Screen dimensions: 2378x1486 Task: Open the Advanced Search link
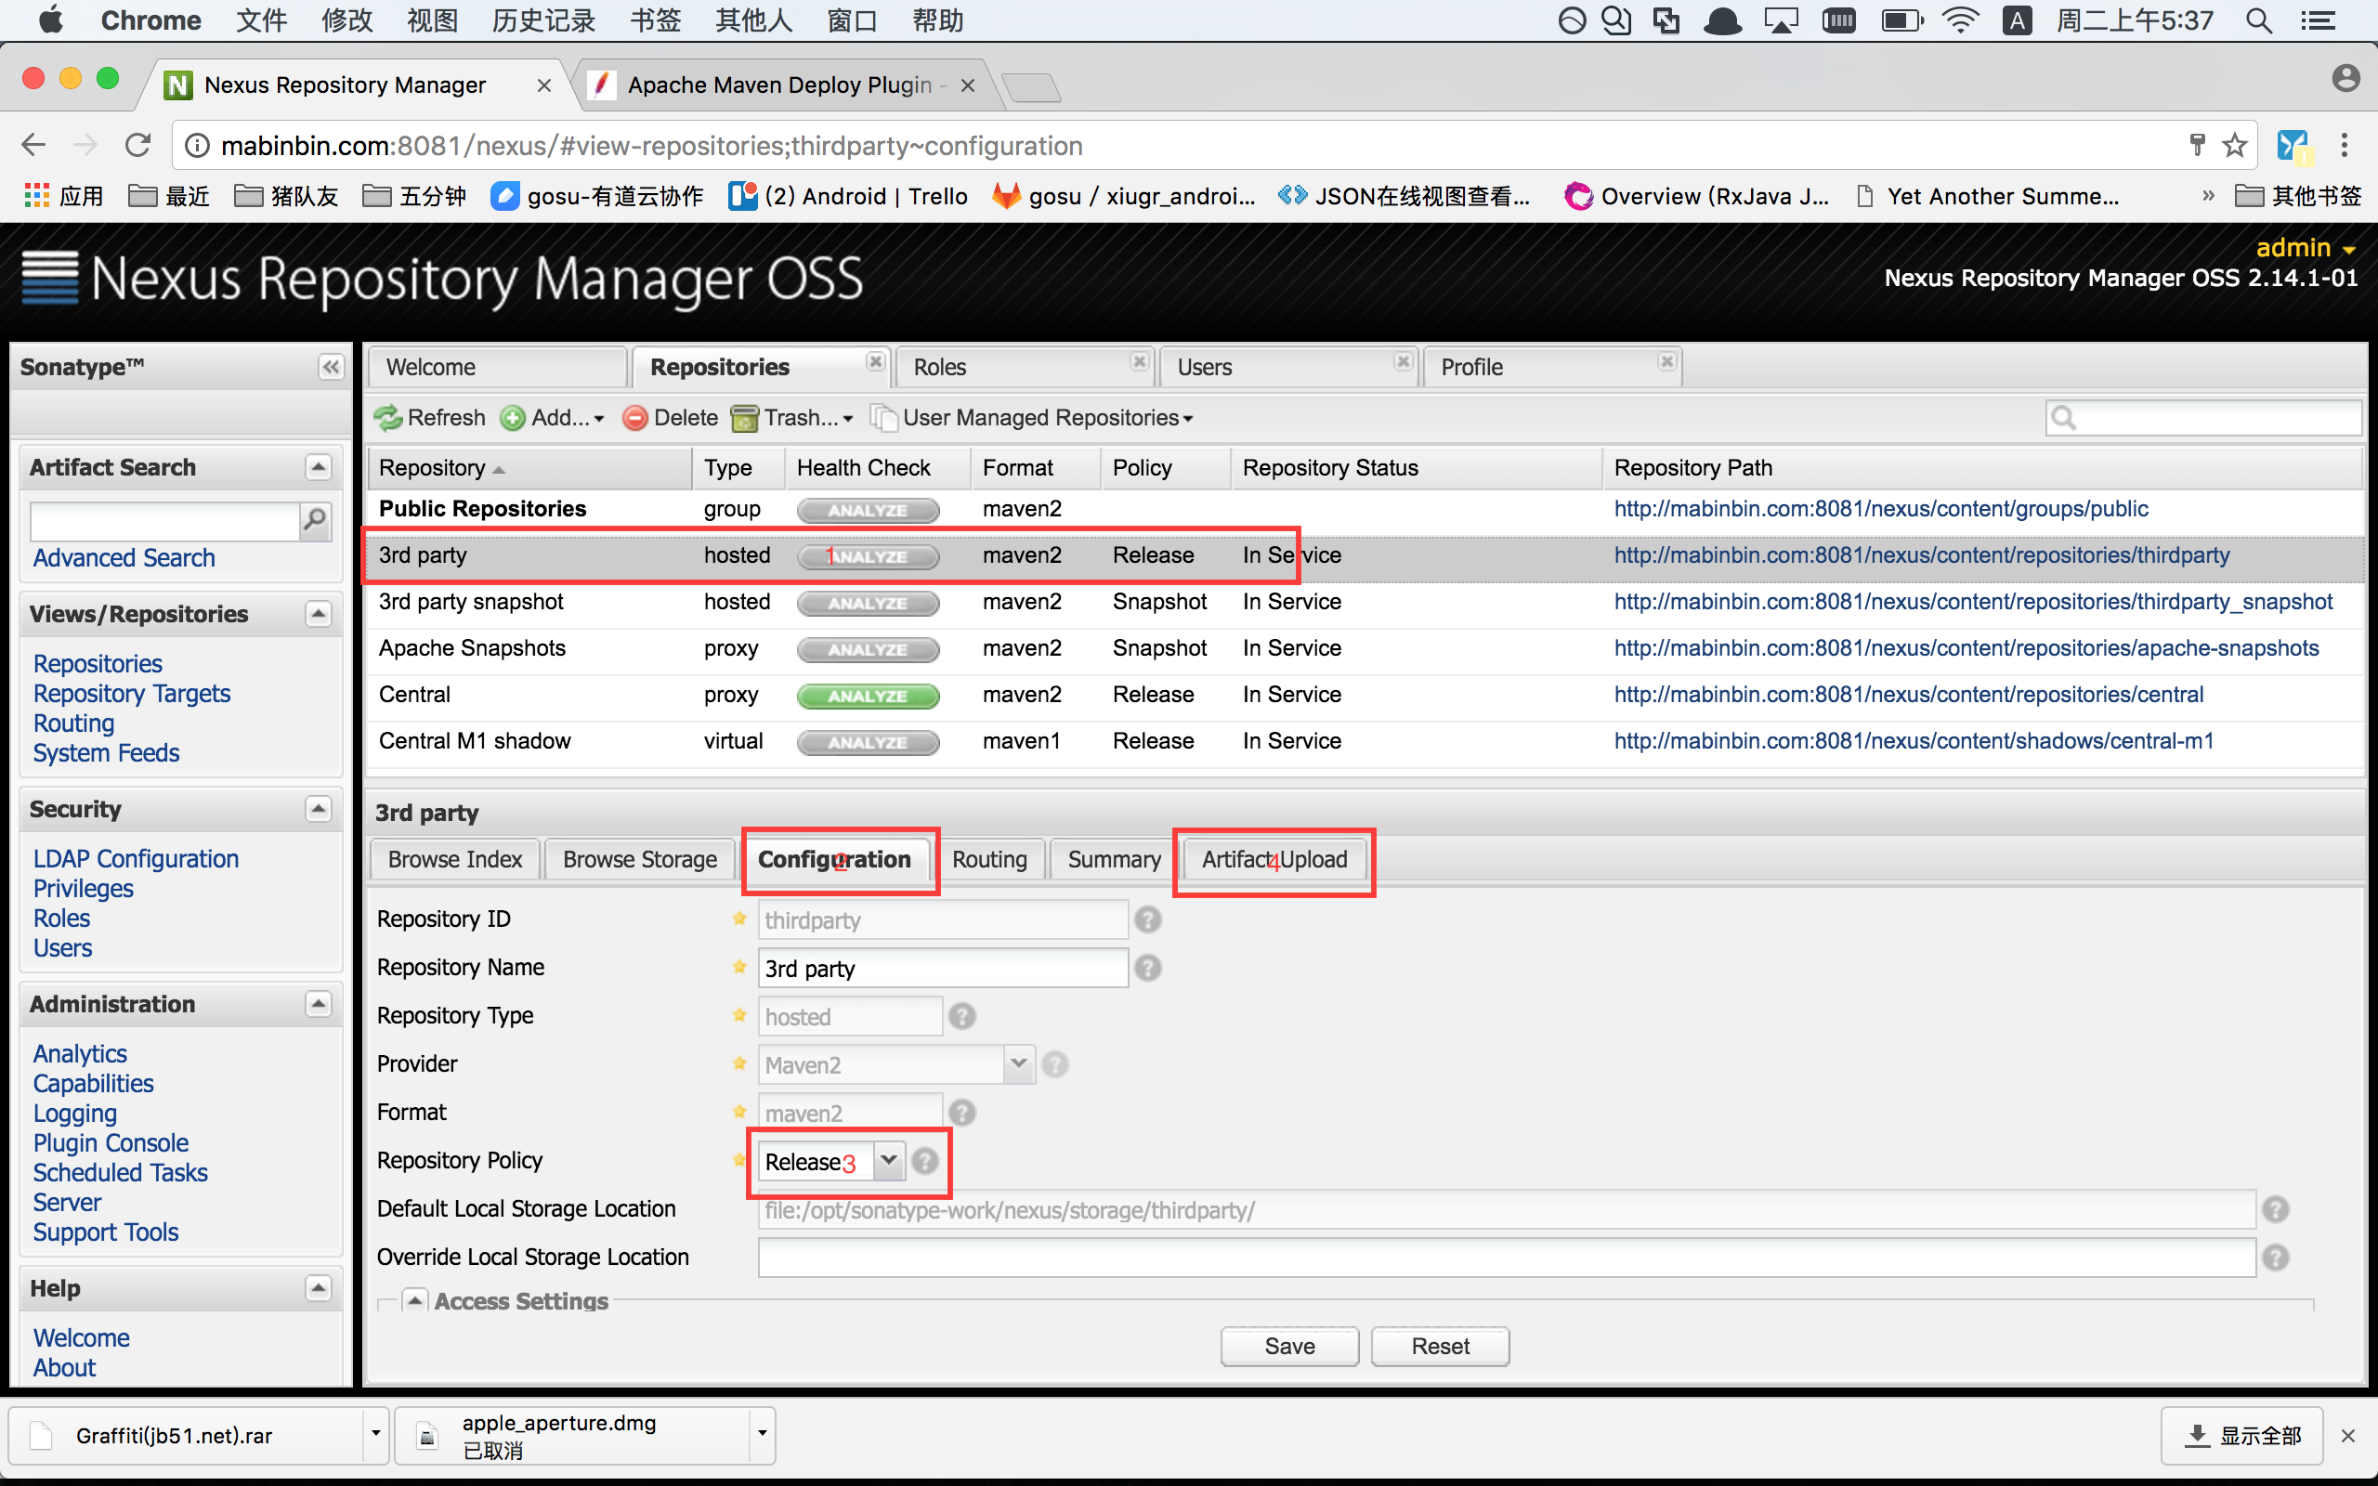pos(124,557)
